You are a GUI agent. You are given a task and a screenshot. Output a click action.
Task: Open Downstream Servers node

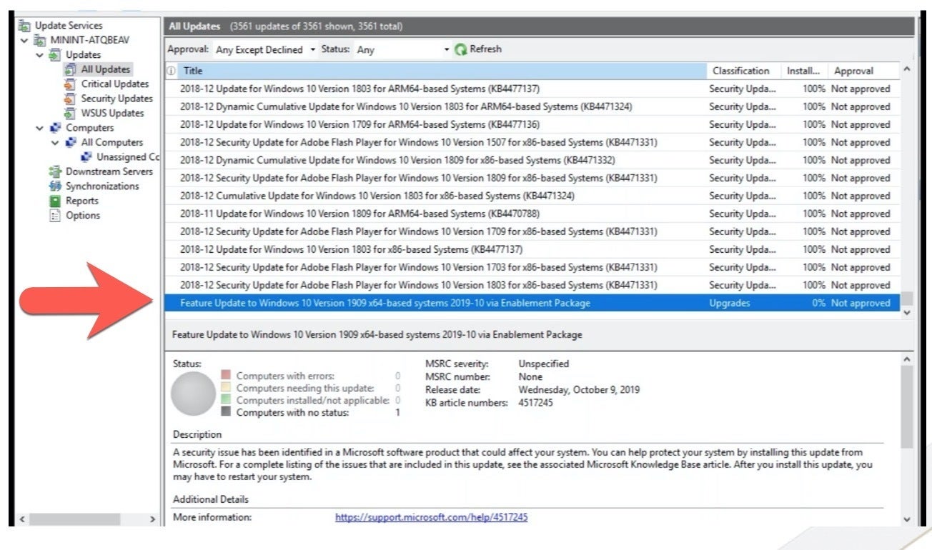109,172
